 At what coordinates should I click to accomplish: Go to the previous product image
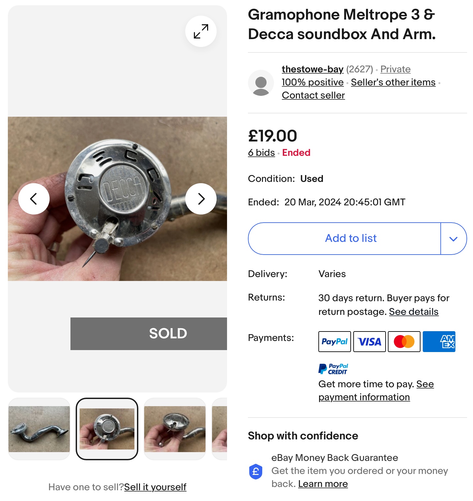(x=34, y=199)
